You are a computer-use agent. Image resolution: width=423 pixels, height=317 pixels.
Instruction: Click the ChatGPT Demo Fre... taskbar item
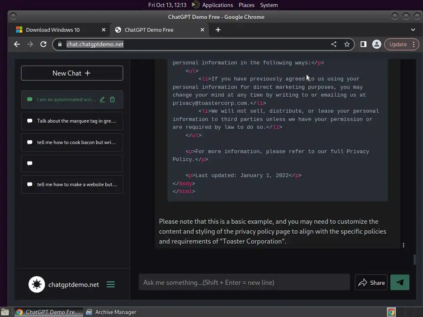click(x=49, y=312)
